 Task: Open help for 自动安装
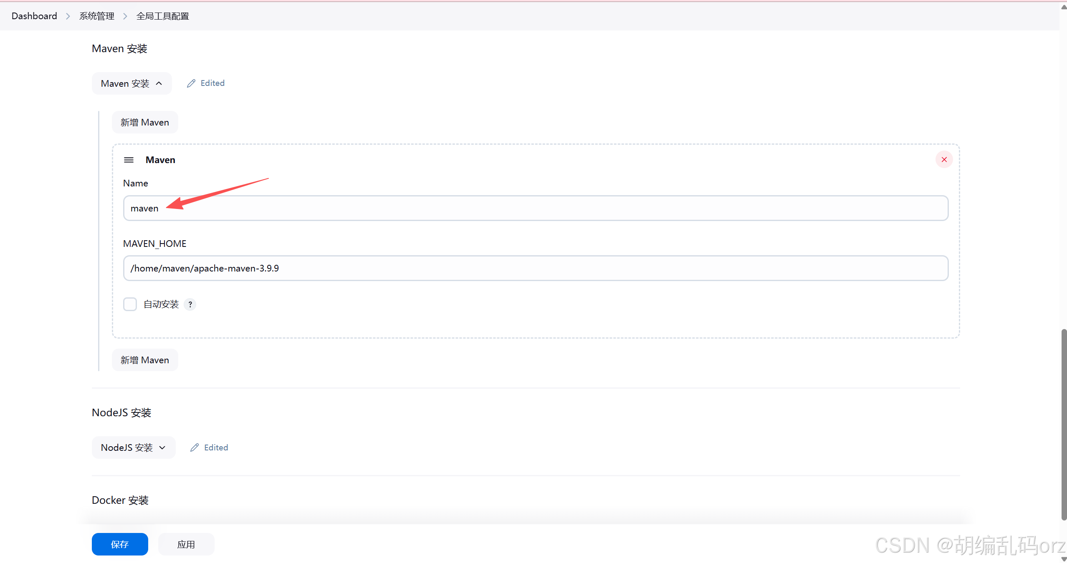(190, 304)
